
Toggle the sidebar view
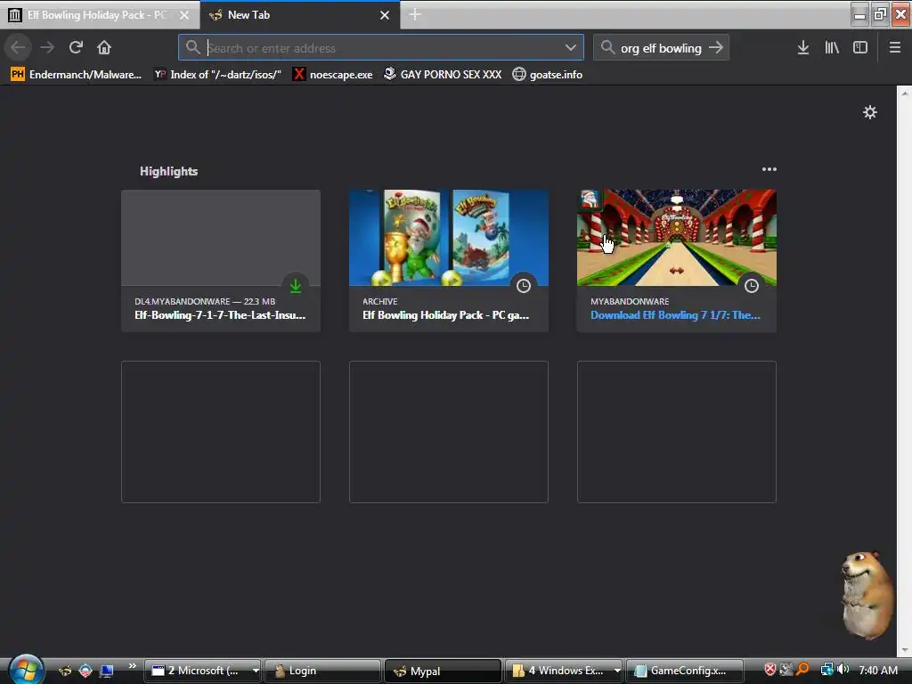click(860, 48)
